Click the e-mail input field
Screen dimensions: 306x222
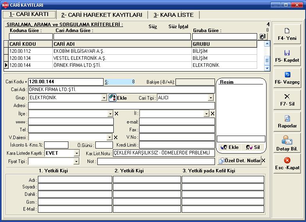[x=177, y=122]
